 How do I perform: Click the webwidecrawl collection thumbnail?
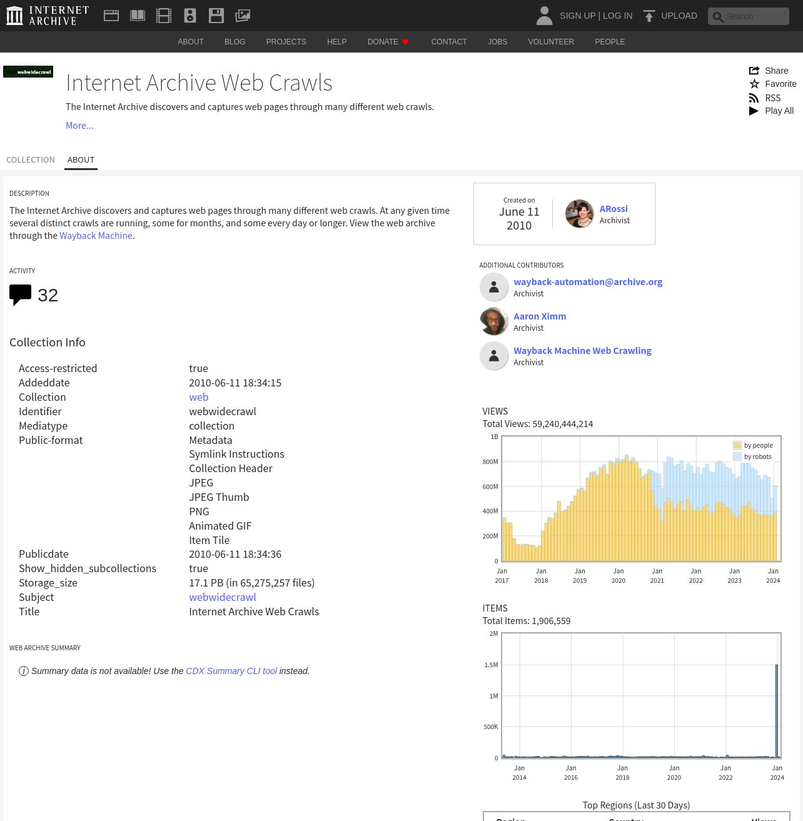[28, 71]
